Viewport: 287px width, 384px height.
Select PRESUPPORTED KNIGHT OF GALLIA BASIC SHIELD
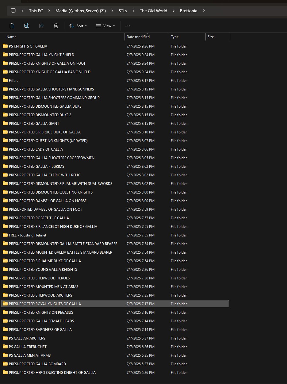[x=50, y=72]
